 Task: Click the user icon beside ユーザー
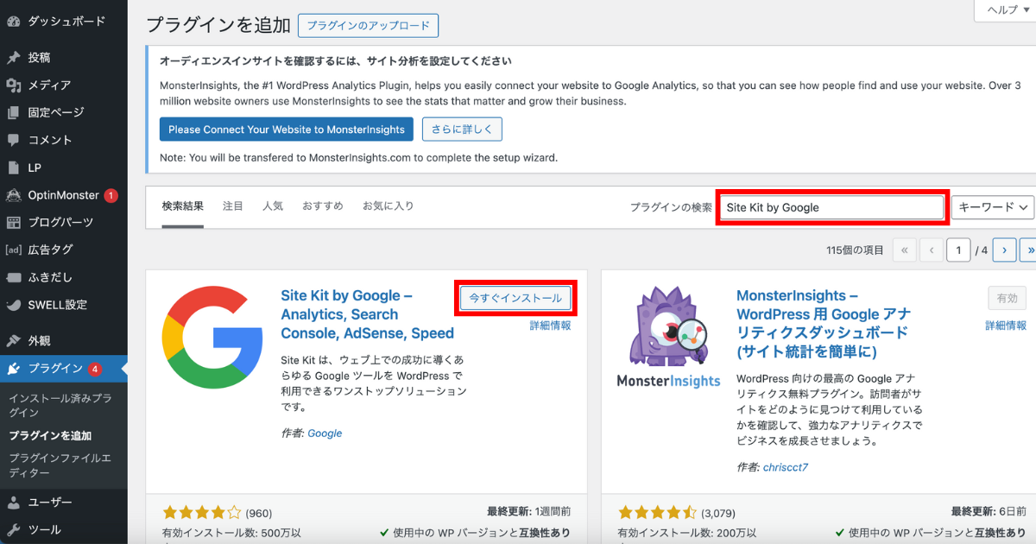point(14,503)
